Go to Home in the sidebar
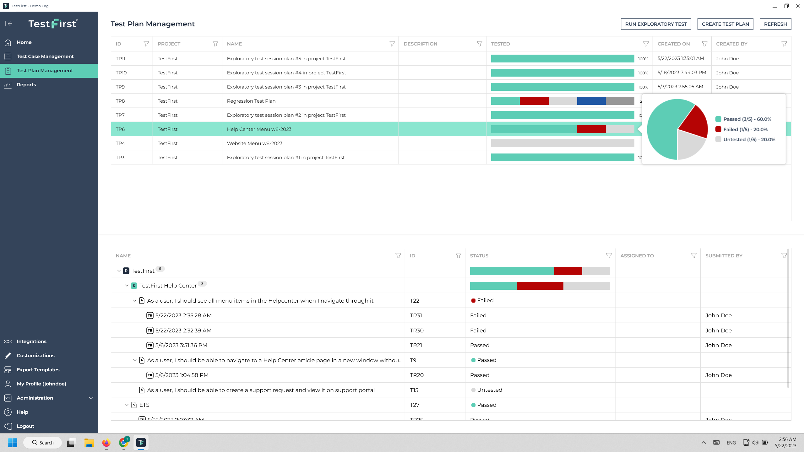Image resolution: width=804 pixels, height=452 pixels. tap(24, 42)
